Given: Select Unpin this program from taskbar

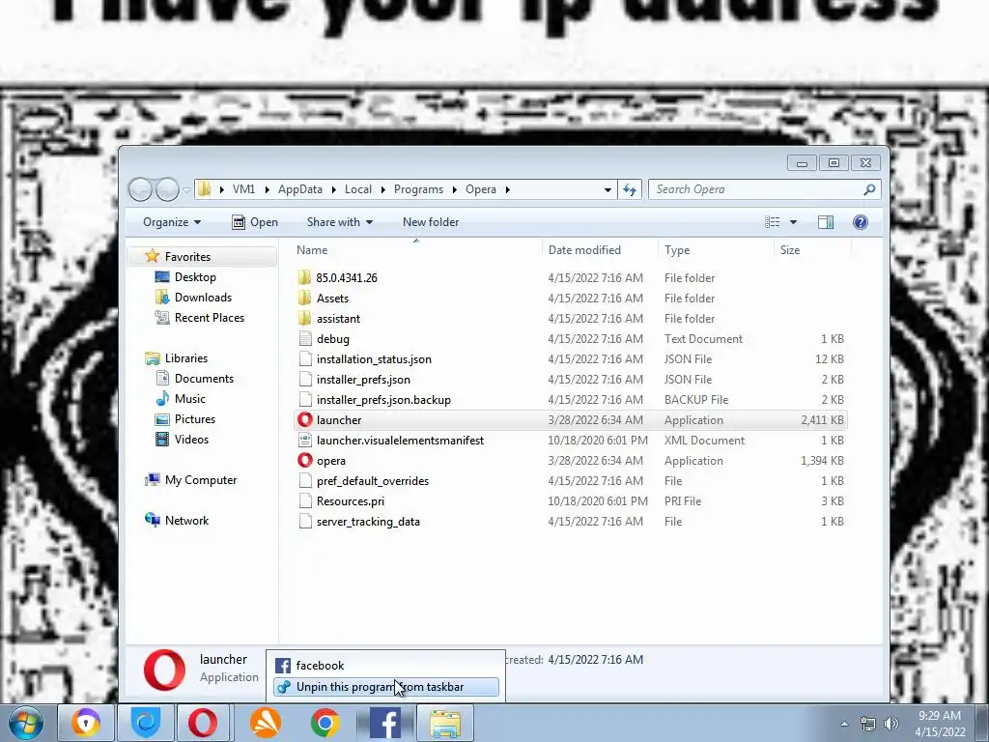Looking at the screenshot, I should pyautogui.click(x=386, y=687).
